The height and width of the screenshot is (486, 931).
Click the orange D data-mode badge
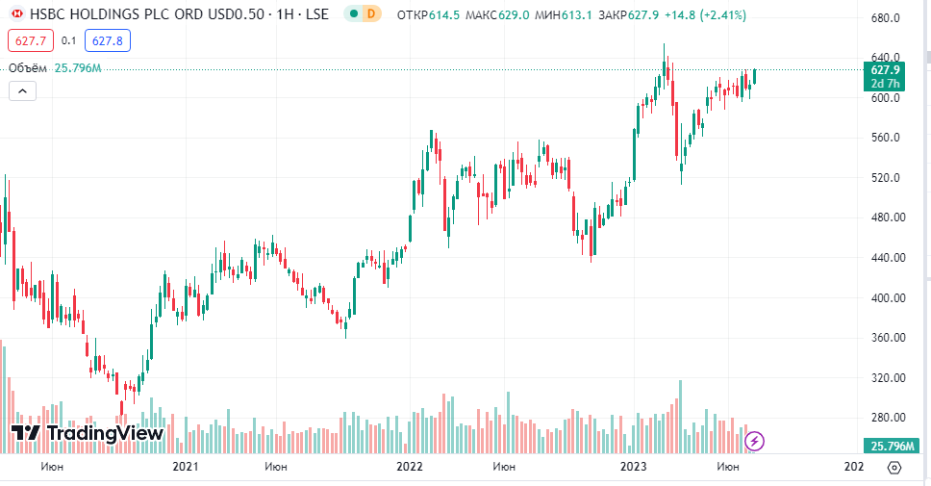[371, 13]
